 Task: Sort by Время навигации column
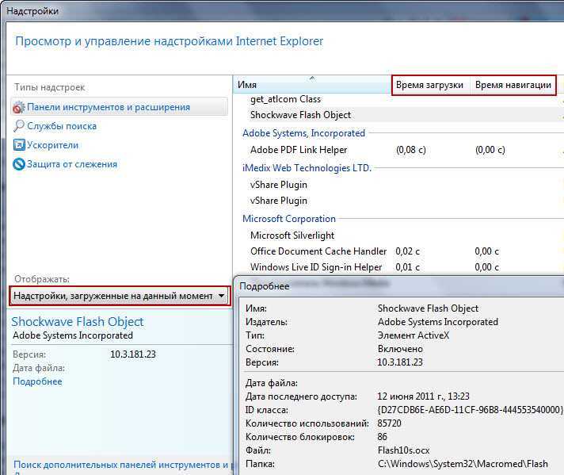click(x=513, y=85)
